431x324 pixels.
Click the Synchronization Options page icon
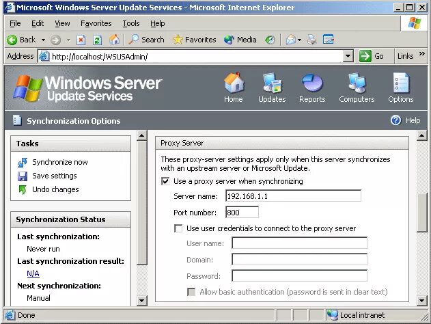pos(17,120)
